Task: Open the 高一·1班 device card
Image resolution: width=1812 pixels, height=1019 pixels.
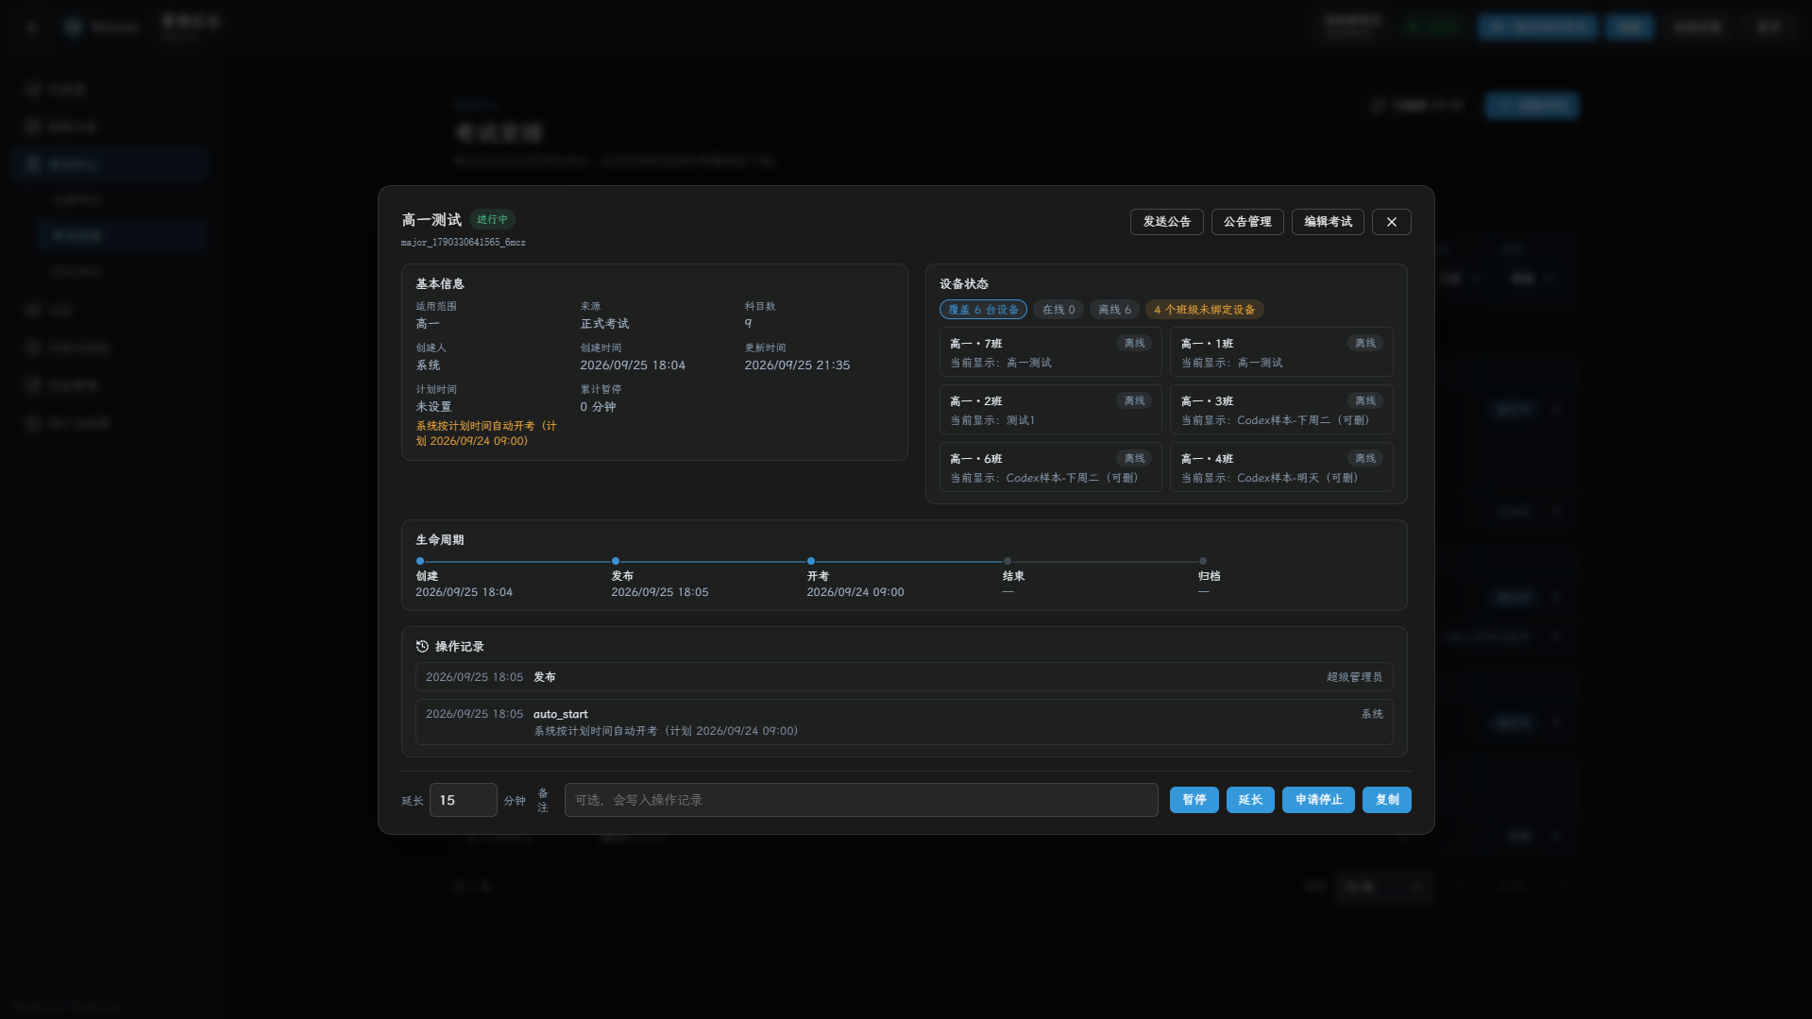Action: (x=1281, y=352)
